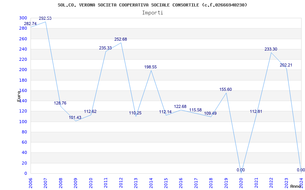
Task: Click the 282.74 data label
Action: pyautogui.click(x=30, y=24)
